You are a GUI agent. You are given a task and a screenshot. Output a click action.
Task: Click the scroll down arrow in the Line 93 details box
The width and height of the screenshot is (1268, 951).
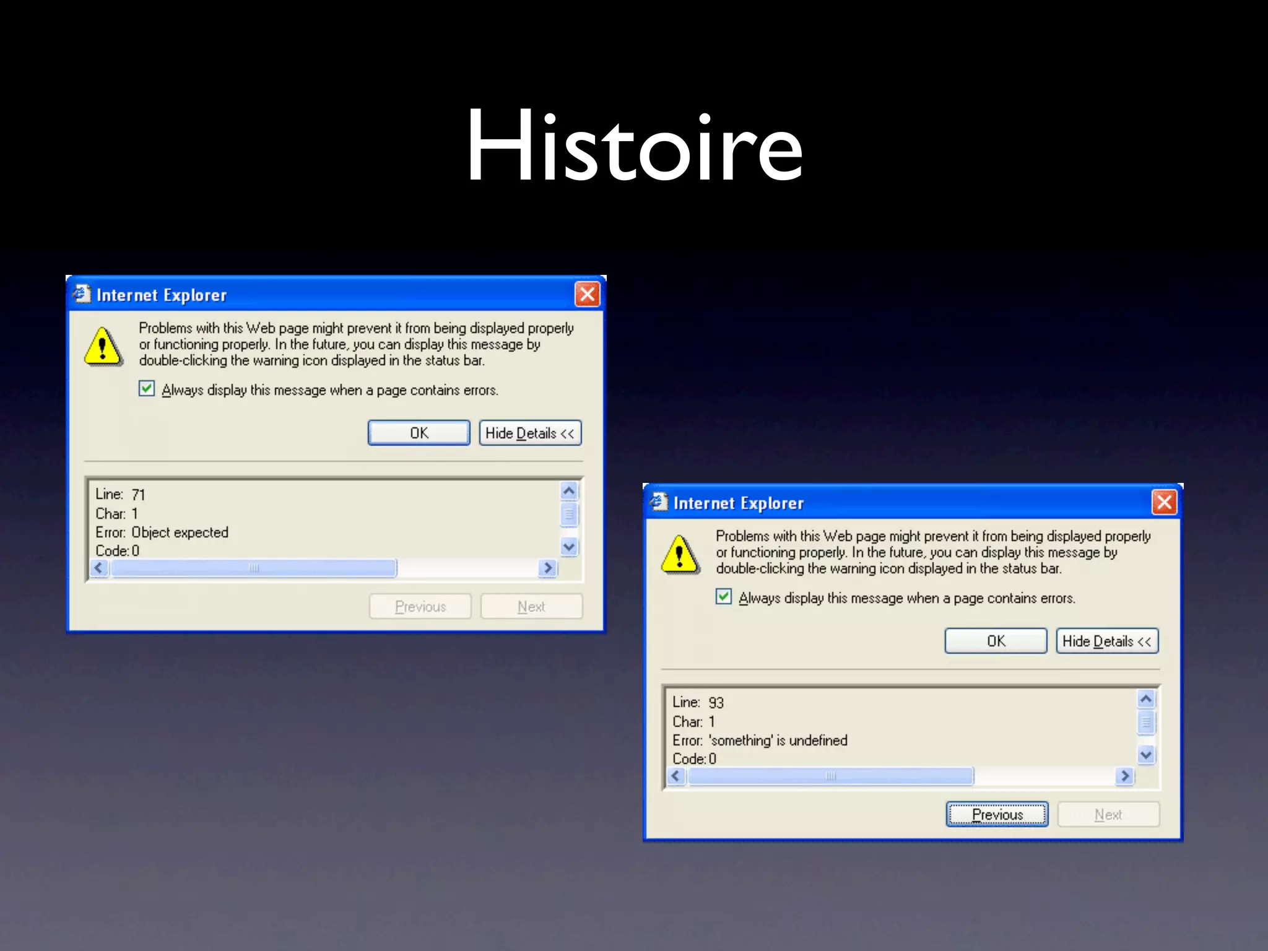tap(1146, 755)
